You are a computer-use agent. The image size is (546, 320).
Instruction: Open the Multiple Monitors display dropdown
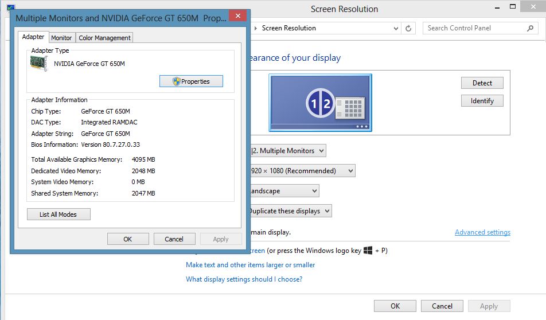[x=288, y=151]
